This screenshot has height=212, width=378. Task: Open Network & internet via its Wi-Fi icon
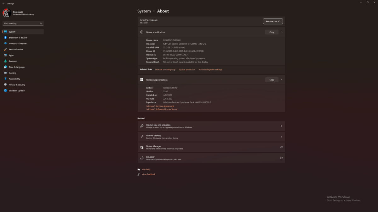pos(5,44)
